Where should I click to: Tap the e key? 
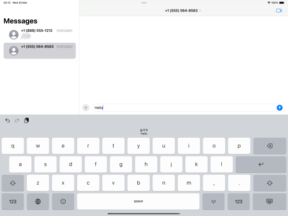pos(63,146)
